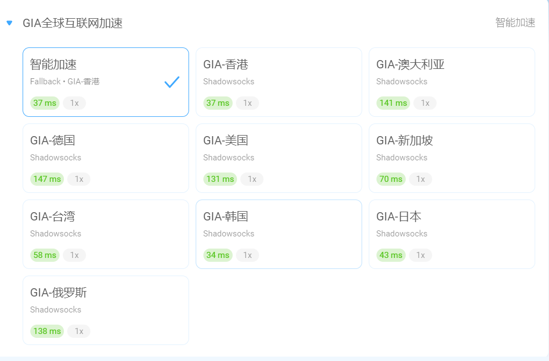Click the 141 ms latency badge
Image resolution: width=549 pixels, height=361 pixels.
pyautogui.click(x=393, y=103)
